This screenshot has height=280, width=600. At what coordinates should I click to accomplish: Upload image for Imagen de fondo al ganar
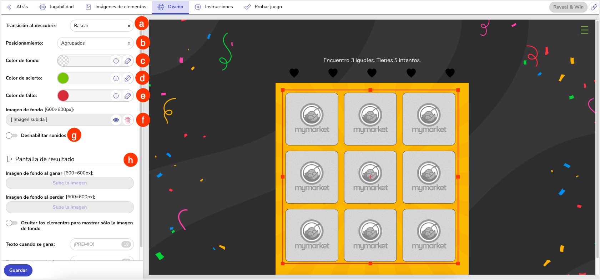(x=70, y=183)
